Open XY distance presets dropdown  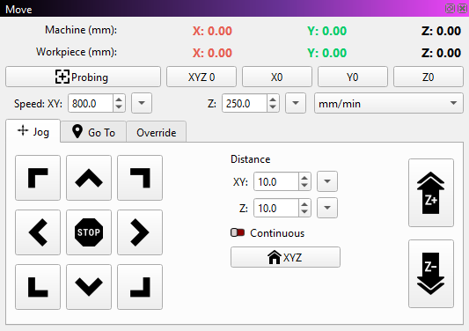[x=327, y=181]
